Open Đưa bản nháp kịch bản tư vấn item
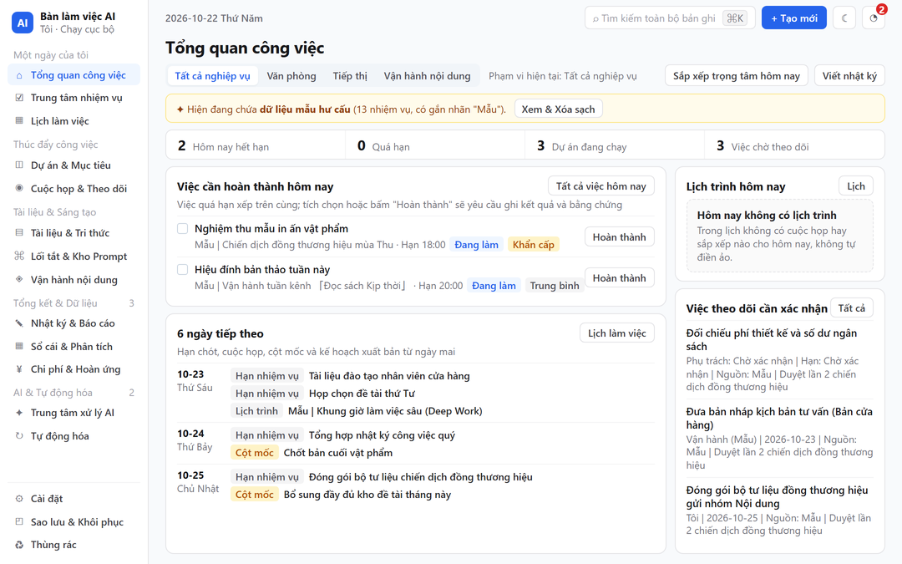 779,438
